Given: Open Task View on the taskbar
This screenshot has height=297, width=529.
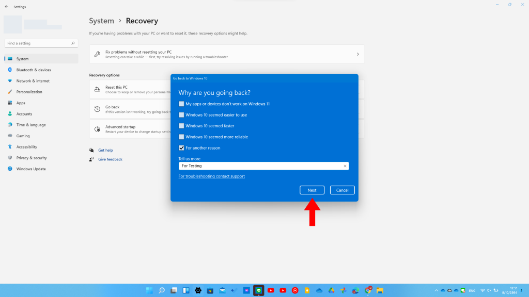Looking at the screenshot, I should tap(174, 290).
